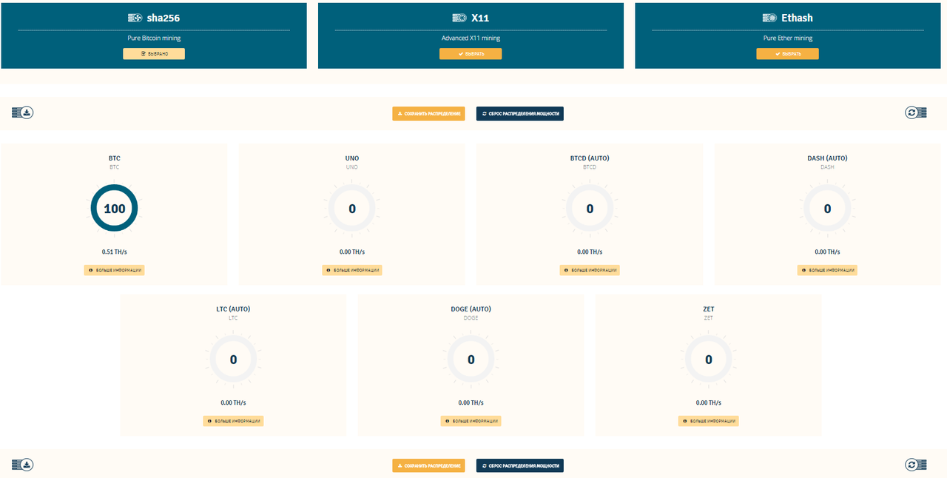Click the info icon on BTC's info button

pyautogui.click(x=90, y=270)
